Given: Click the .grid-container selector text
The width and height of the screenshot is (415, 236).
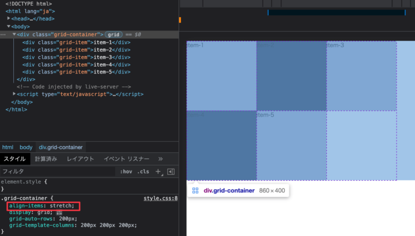Looking at the screenshot, I should click(25, 198).
